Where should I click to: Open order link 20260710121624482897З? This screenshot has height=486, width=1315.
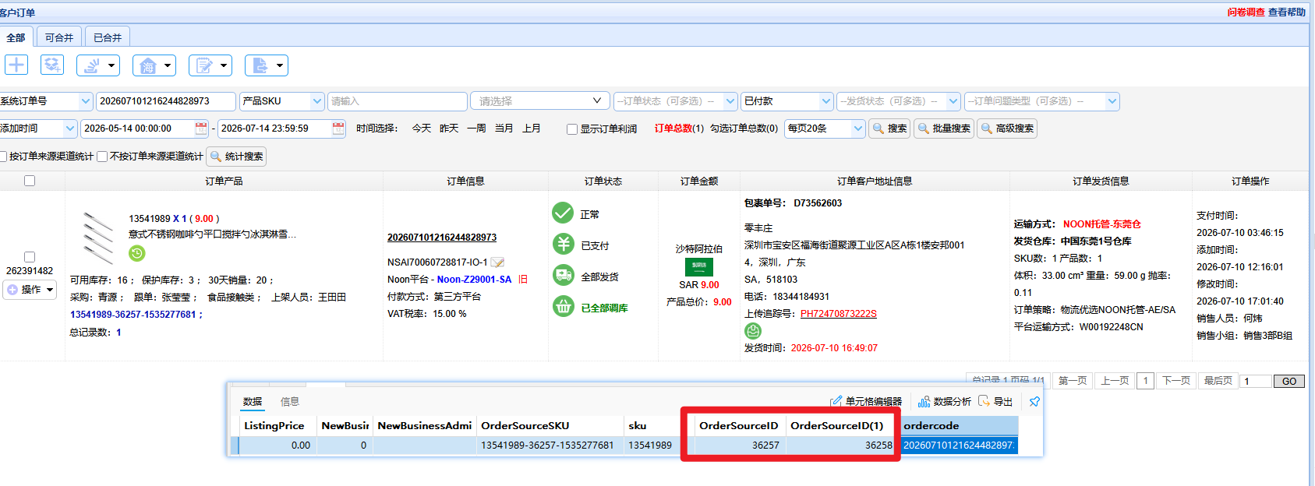[442, 238]
